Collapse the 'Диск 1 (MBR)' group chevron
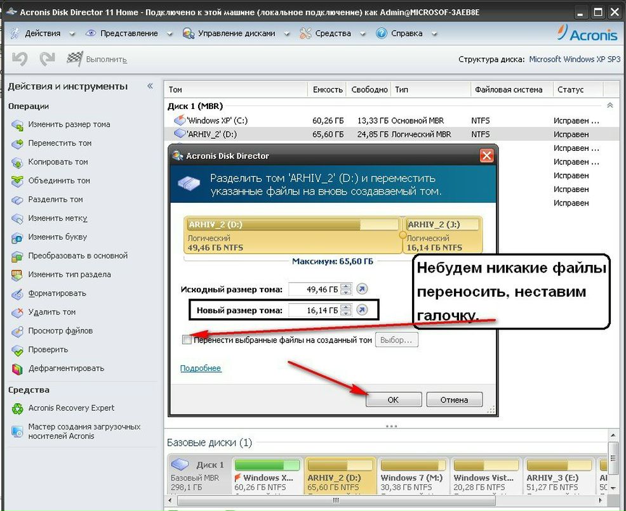The height and width of the screenshot is (511, 626). (x=610, y=106)
